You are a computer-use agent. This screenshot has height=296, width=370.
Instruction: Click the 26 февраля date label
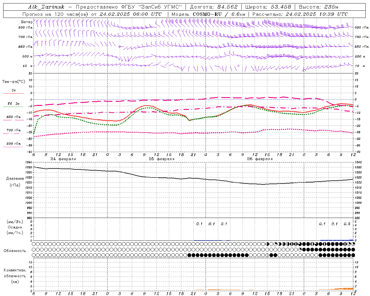click(260, 159)
